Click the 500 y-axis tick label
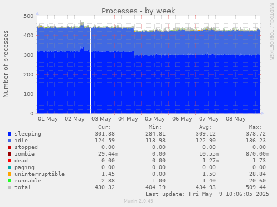Viewport: 277px width, 207px height. [28, 16]
